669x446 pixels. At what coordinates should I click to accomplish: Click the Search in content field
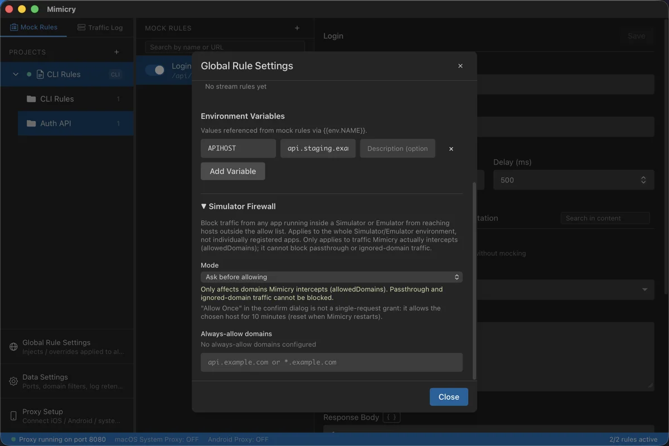[605, 218]
